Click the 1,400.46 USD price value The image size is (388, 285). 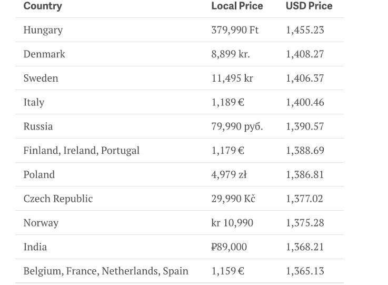[x=305, y=102]
